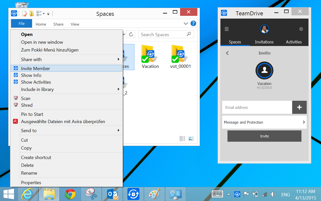
Task: Go back using the left chevron arrow
Action: tap(227, 53)
